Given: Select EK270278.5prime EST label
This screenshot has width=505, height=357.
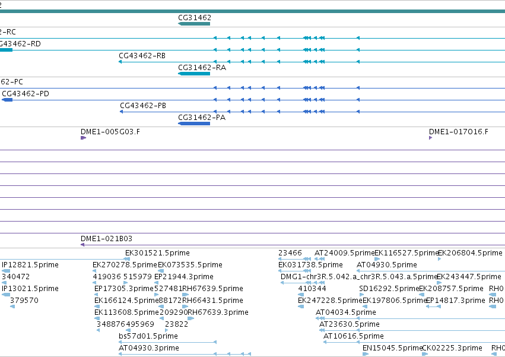Looking at the screenshot, I should coord(125,265).
